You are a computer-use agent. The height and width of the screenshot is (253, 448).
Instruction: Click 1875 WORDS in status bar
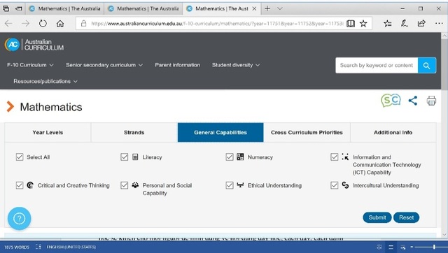tap(17, 247)
